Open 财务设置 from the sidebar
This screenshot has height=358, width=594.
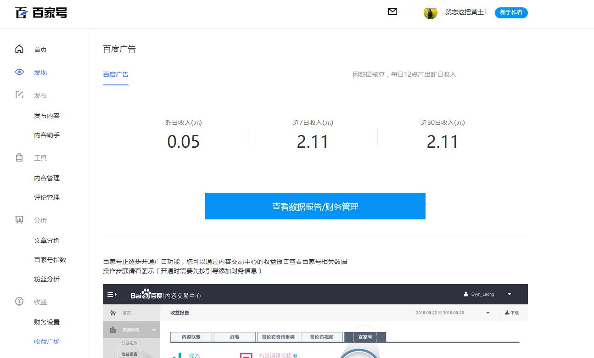[46, 322]
